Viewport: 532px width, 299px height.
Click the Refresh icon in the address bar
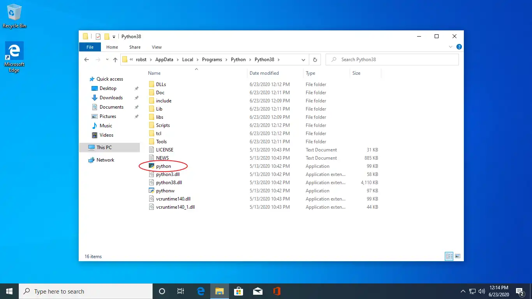[x=315, y=60]
